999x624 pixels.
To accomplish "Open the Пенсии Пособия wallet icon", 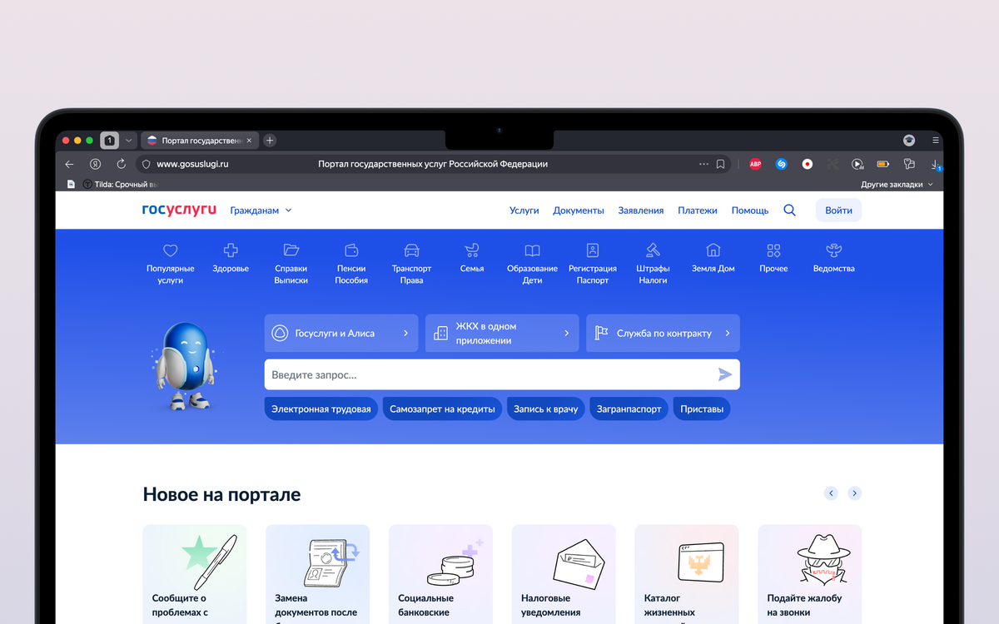I will pyautogui.click(x=351, y=250).
